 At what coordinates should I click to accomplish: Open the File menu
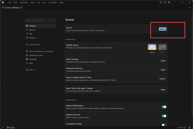(x=10, y=3)
